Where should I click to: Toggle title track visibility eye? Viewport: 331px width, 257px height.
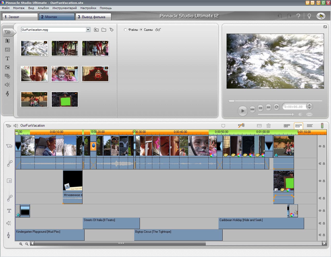(320, 211)
